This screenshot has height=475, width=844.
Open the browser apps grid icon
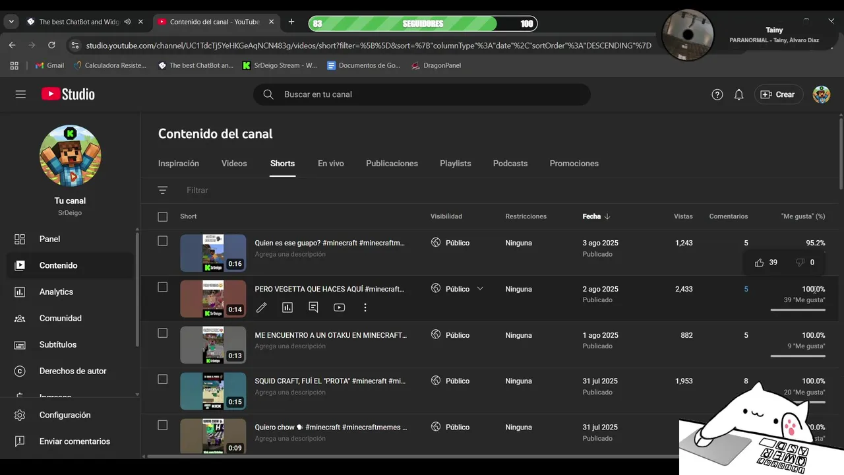pos(15,65)
